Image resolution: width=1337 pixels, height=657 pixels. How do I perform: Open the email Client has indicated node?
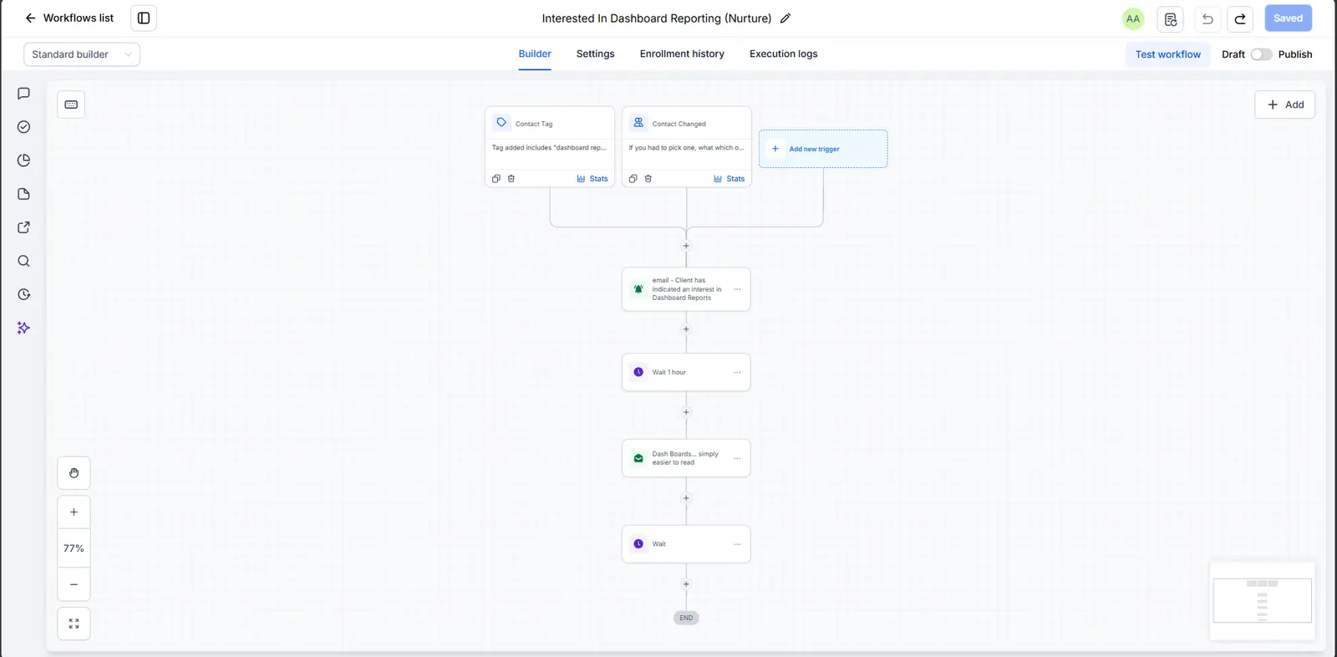coord(686,289)
